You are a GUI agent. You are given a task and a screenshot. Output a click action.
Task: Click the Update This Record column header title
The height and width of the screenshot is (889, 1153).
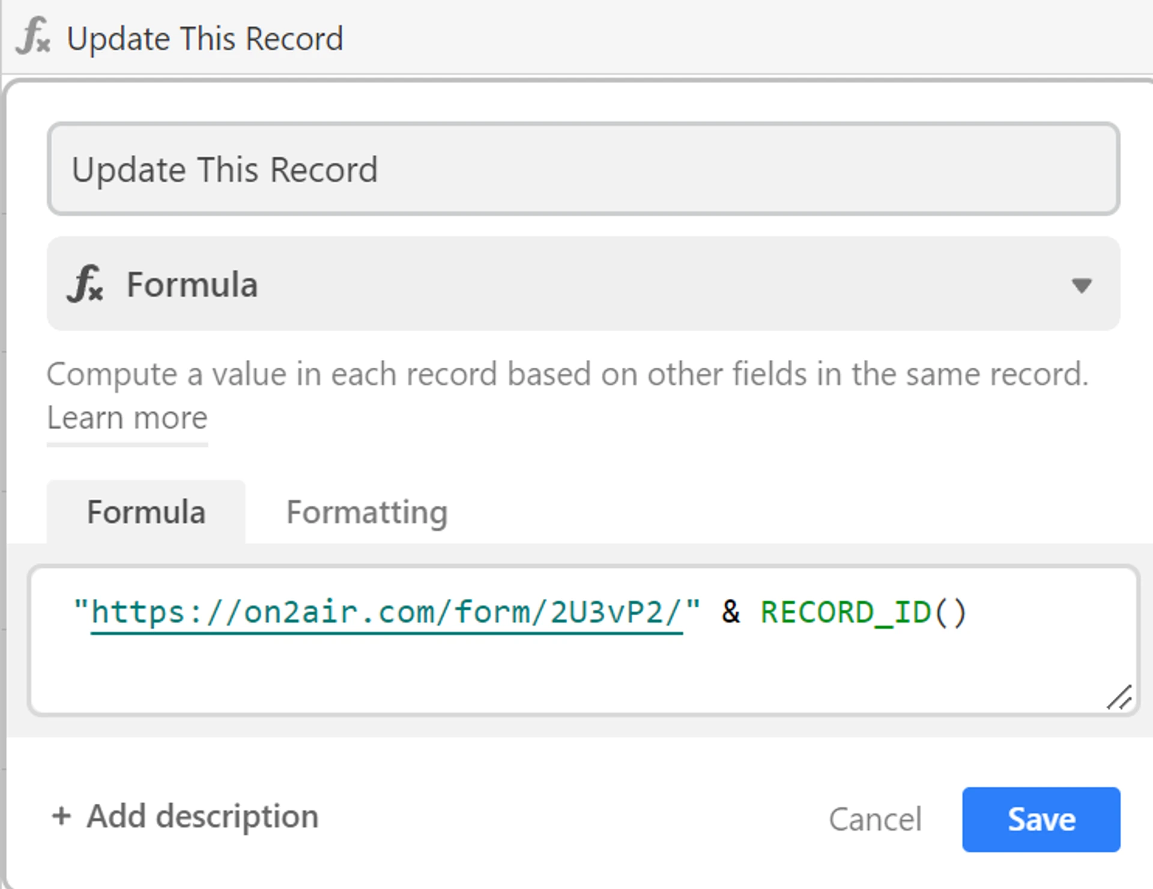point(205,39)
